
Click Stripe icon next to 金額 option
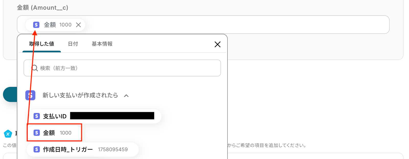[x=37, y=133]
